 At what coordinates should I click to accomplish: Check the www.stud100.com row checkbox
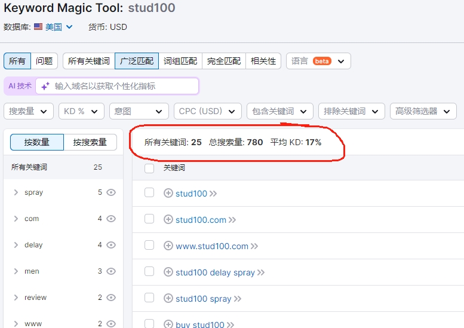149,245
